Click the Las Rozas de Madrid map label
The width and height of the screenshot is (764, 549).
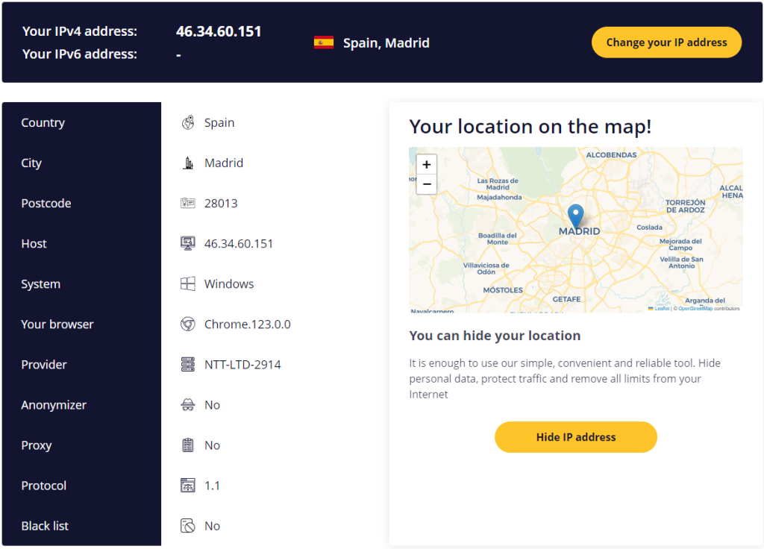(498, 183)
